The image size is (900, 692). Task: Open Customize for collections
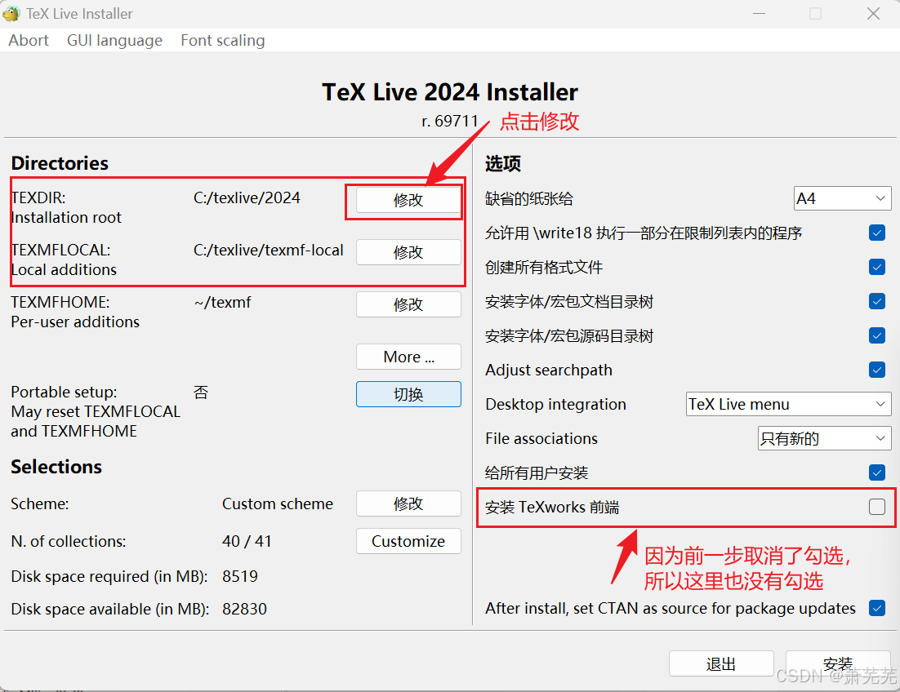[x=408, y=541]
